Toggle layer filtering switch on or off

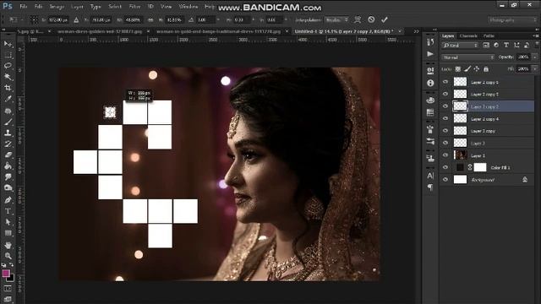(x=537, y=45)
